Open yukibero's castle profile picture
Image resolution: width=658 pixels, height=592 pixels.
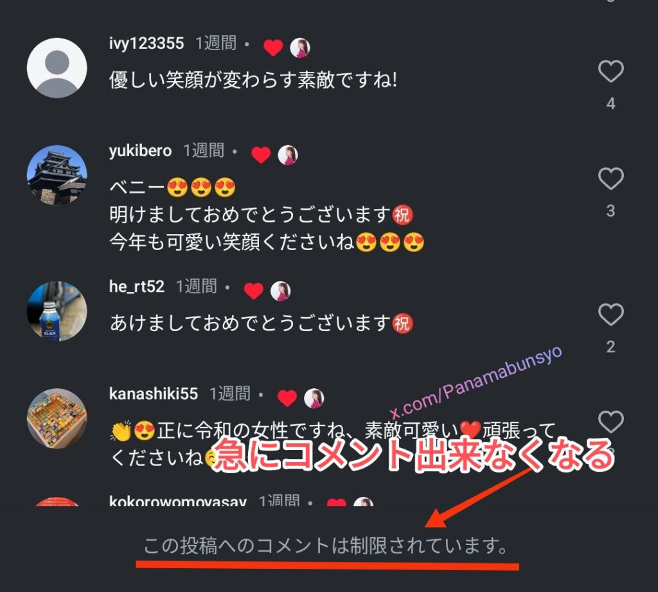[x=57, y=175]
